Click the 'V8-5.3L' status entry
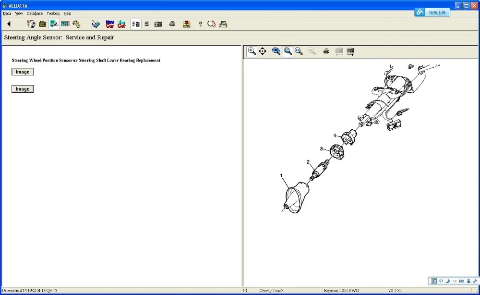This screenshot has height=295, width=480. tap(395, 290)
